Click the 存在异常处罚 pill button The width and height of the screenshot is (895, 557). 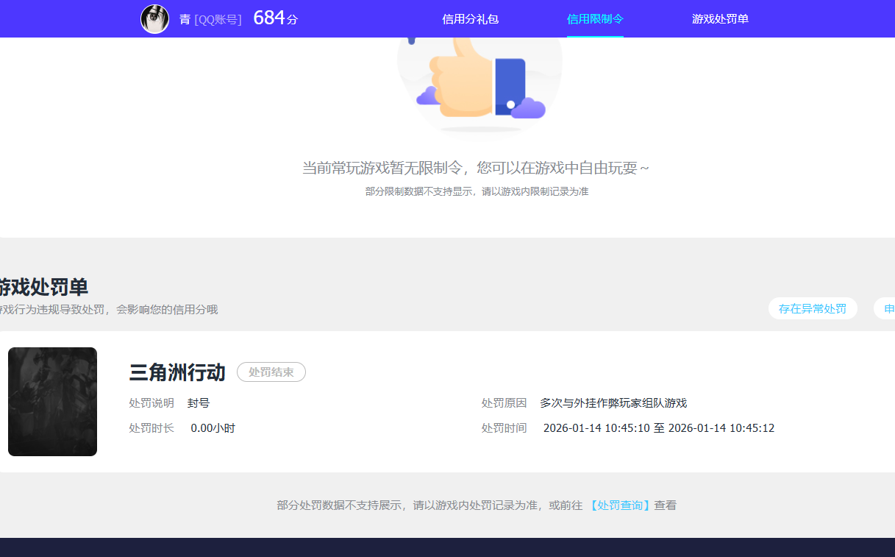pyautogui.click(x=813, y=308)
